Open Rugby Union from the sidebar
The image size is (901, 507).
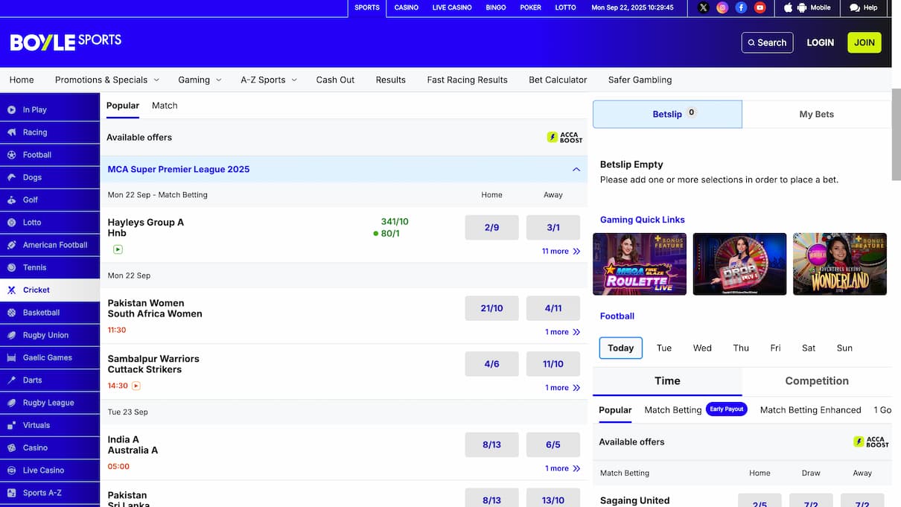click(50, 335)
